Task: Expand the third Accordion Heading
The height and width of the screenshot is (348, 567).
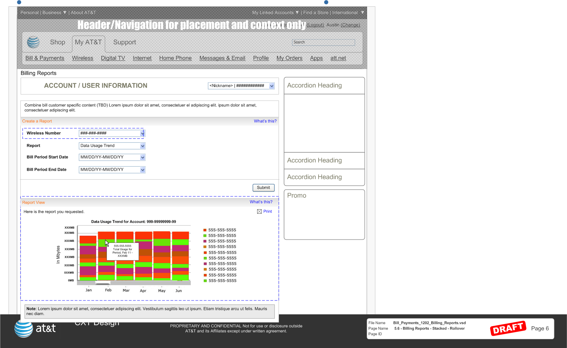Action: pos(324,177)
